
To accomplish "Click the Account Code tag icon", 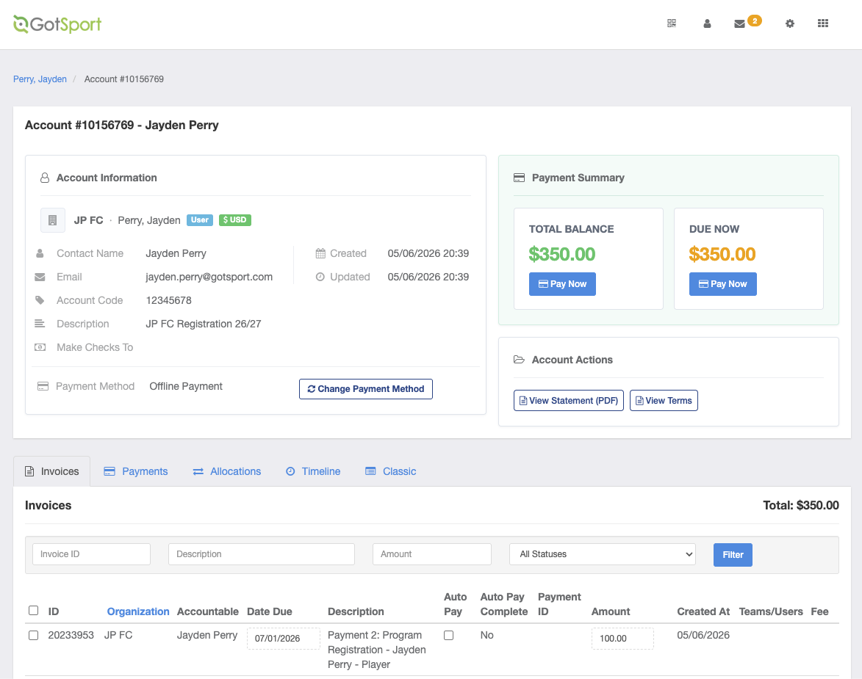I will pos(40,300).
